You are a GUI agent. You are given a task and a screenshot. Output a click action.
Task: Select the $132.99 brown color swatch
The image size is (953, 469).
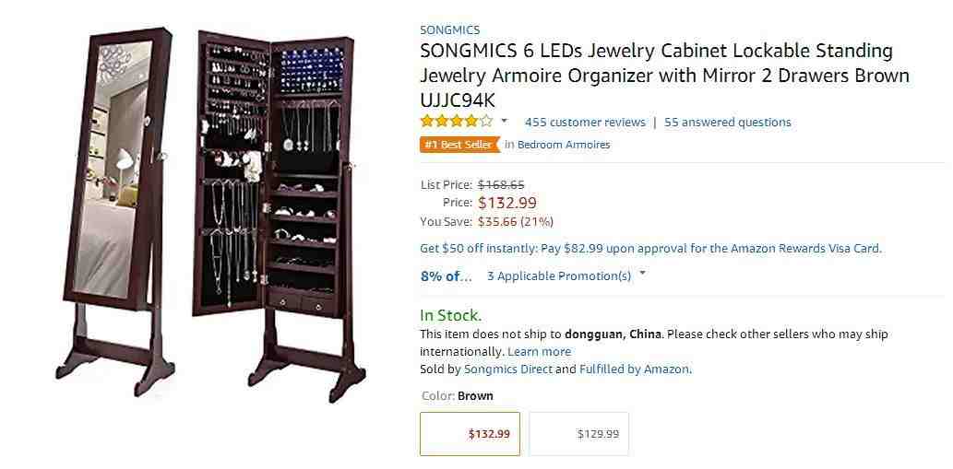(470, 434)
